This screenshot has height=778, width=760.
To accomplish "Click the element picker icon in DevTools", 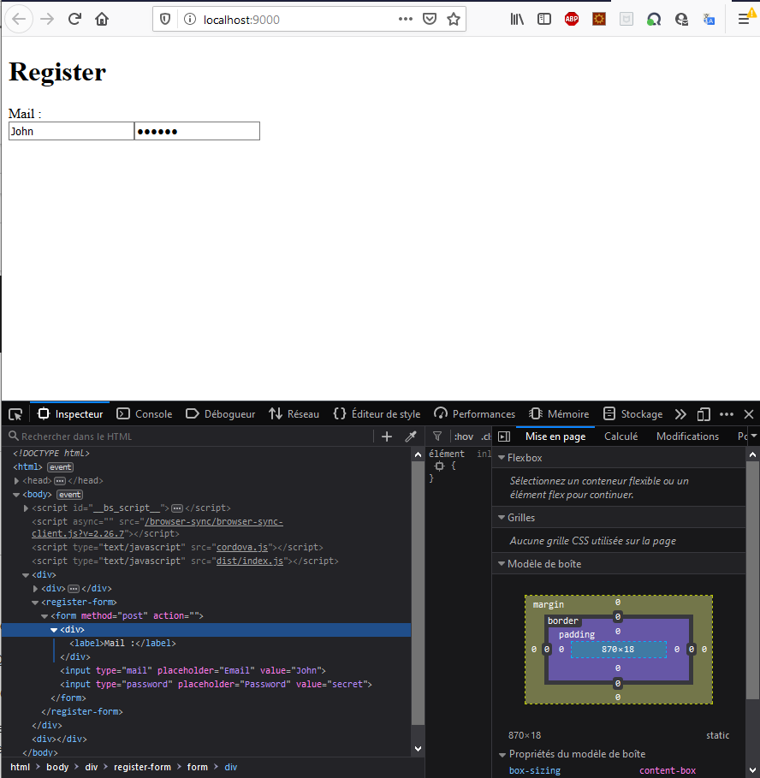I will pos(15,414).
